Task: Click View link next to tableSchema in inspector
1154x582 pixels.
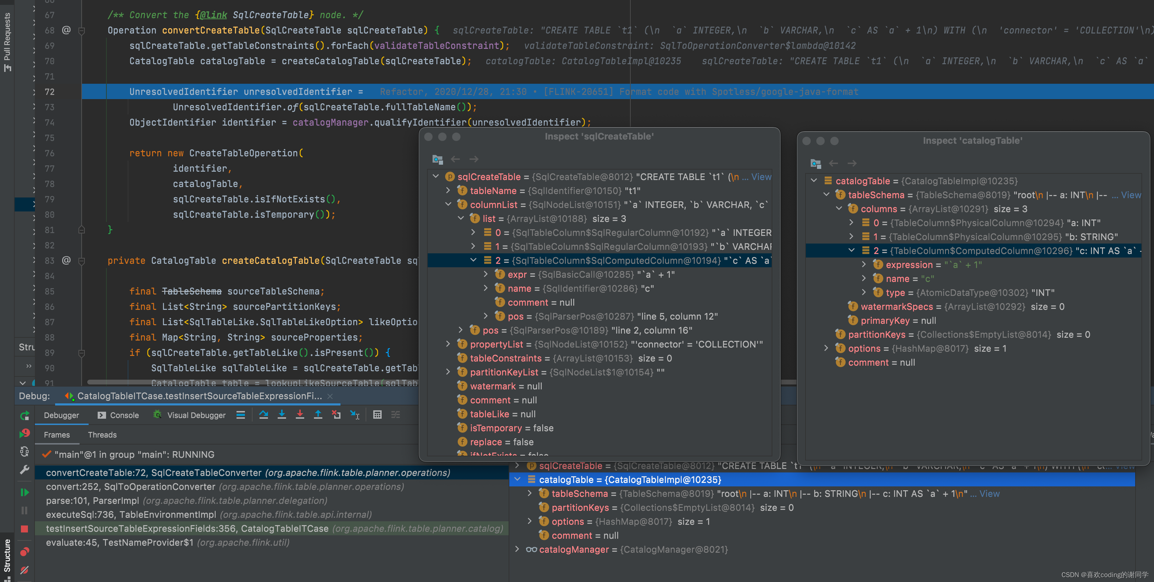Action: click(1130, 195)
